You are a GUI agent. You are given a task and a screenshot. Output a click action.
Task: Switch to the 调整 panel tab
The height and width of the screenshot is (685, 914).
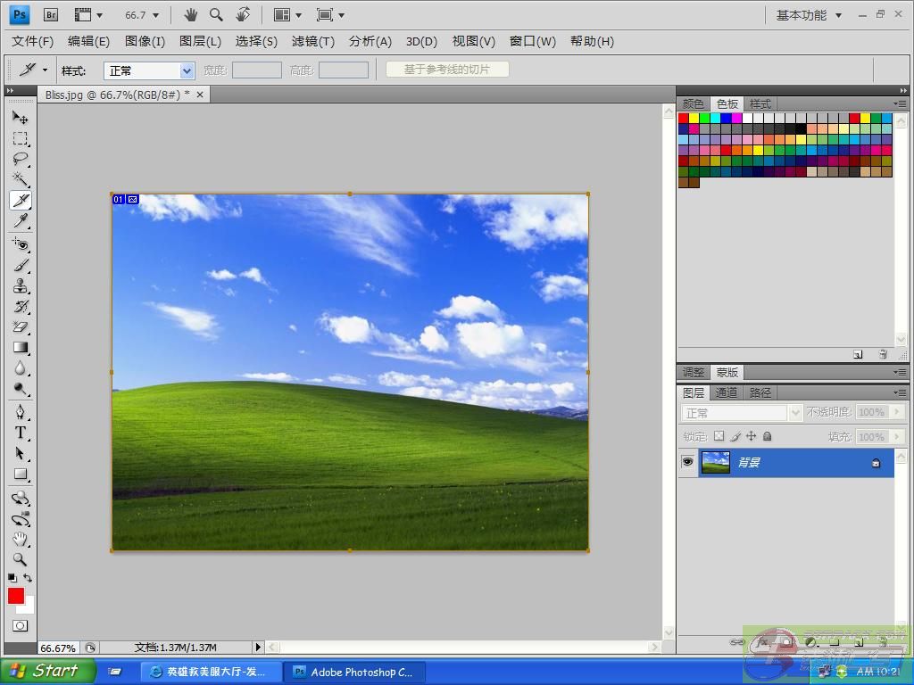point(693,372)
